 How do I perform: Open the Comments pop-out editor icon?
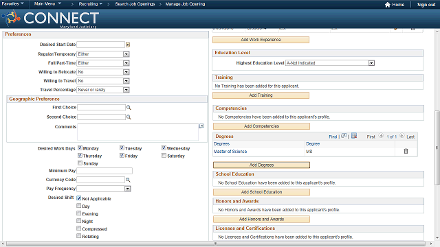coord(201,126)
